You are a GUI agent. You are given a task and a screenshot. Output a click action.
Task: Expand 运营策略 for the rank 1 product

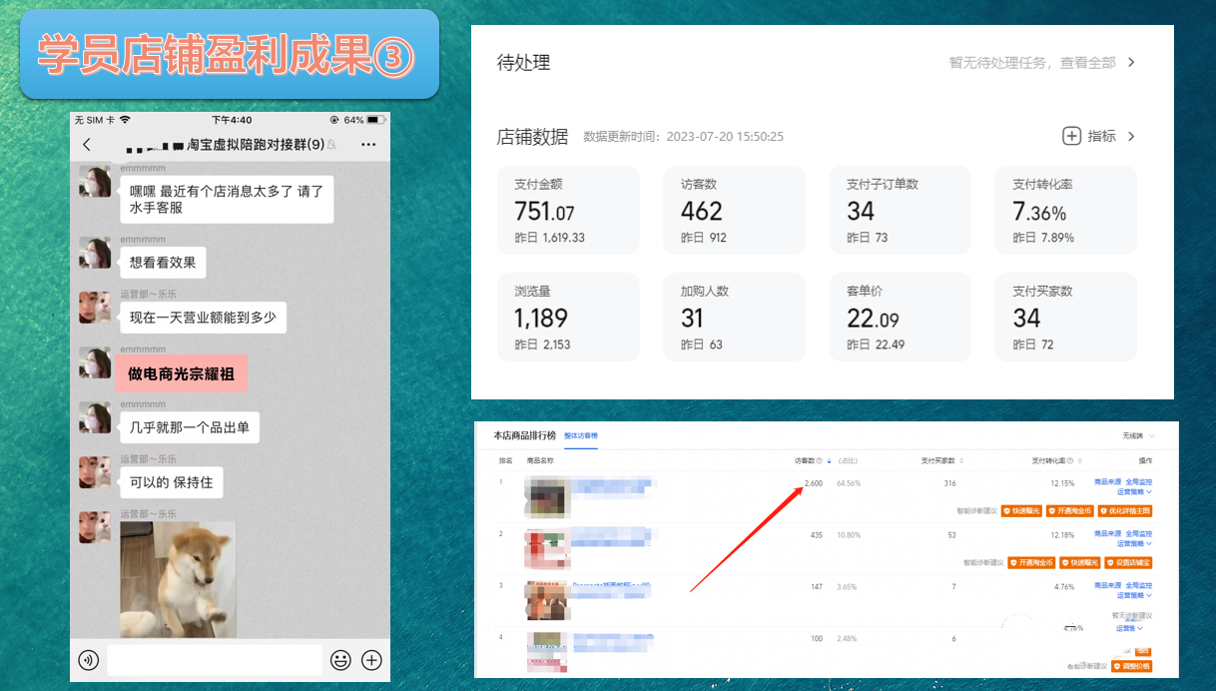pyautogui.click(x=1134, y=492)
